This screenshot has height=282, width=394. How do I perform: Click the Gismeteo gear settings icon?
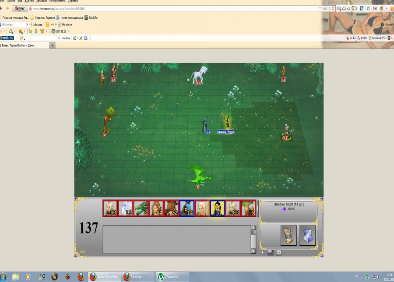[382, 24]
